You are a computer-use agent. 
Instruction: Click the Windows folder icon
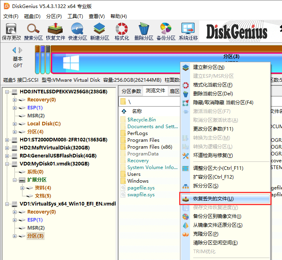coord(123,181)
